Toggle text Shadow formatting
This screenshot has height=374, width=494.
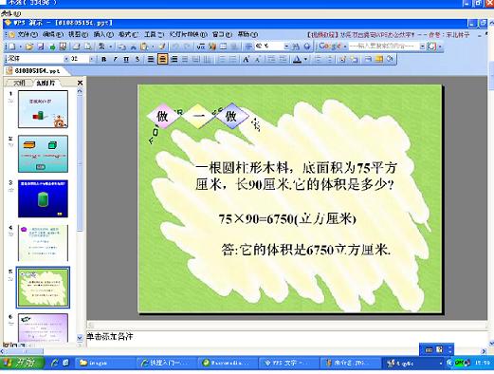pyautogui.click(x=137, y=59)
